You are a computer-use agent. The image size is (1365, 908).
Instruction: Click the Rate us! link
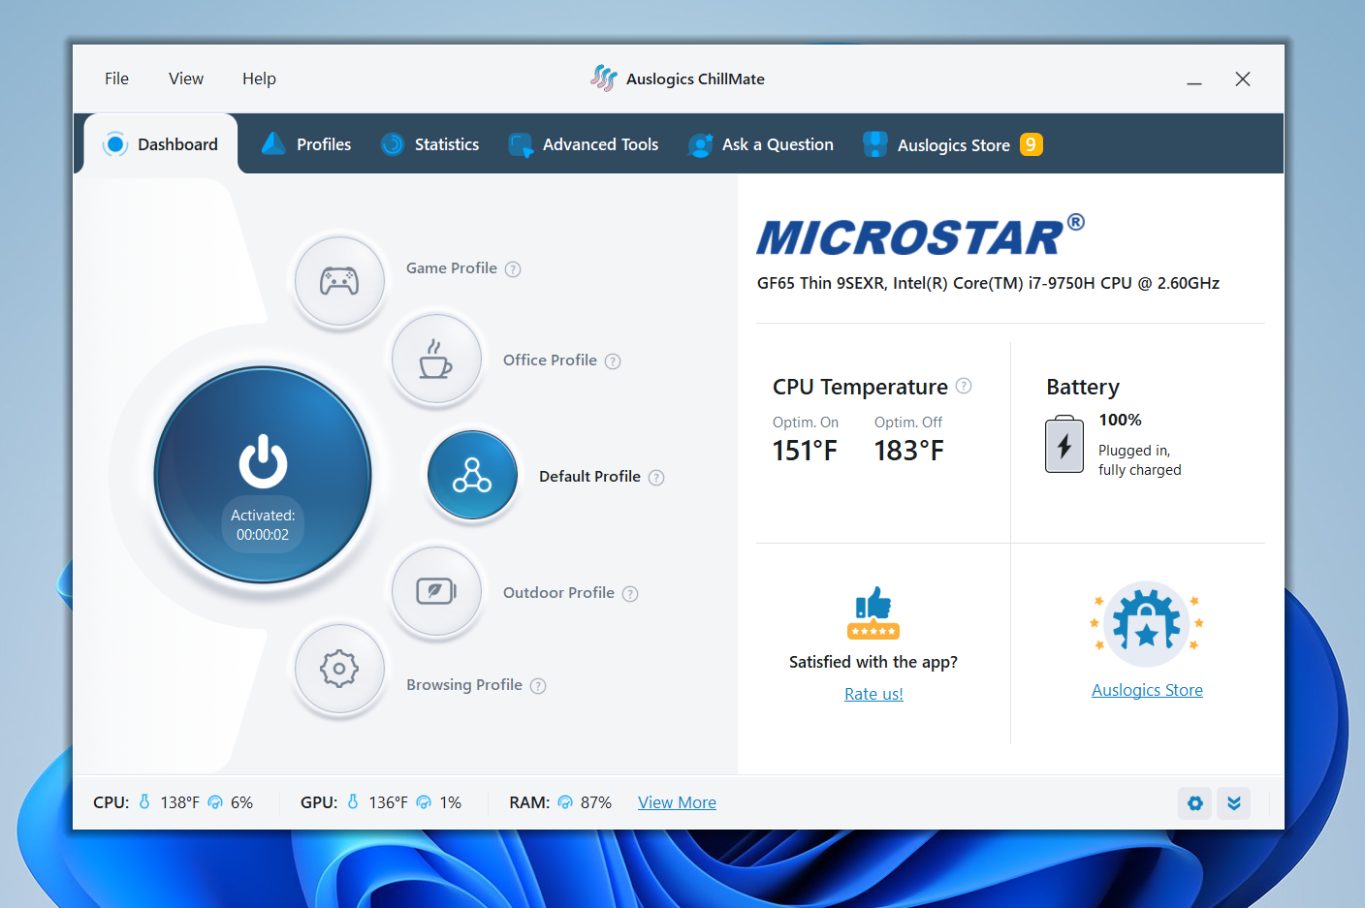(873, 693)
